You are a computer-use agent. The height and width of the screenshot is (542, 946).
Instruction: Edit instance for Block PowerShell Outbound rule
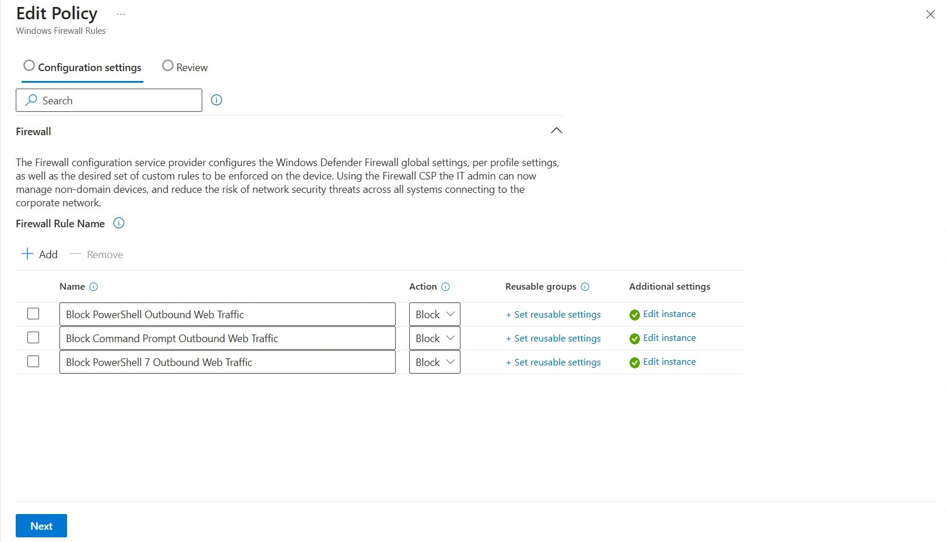pos(669,314)
